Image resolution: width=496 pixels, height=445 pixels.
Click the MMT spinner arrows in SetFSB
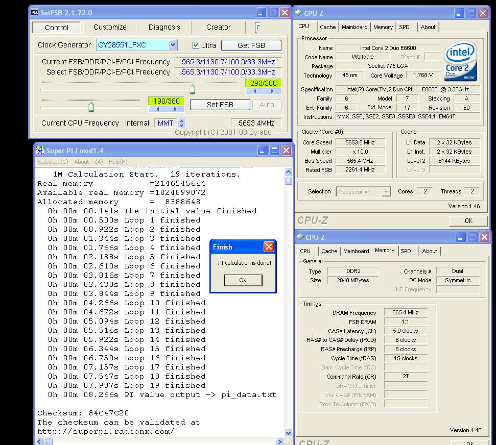pyautogui.click(x=181, y=123)
